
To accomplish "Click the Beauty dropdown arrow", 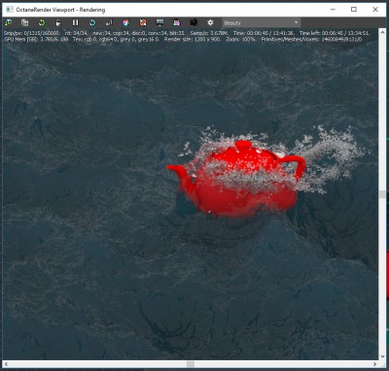I will 296,22.
